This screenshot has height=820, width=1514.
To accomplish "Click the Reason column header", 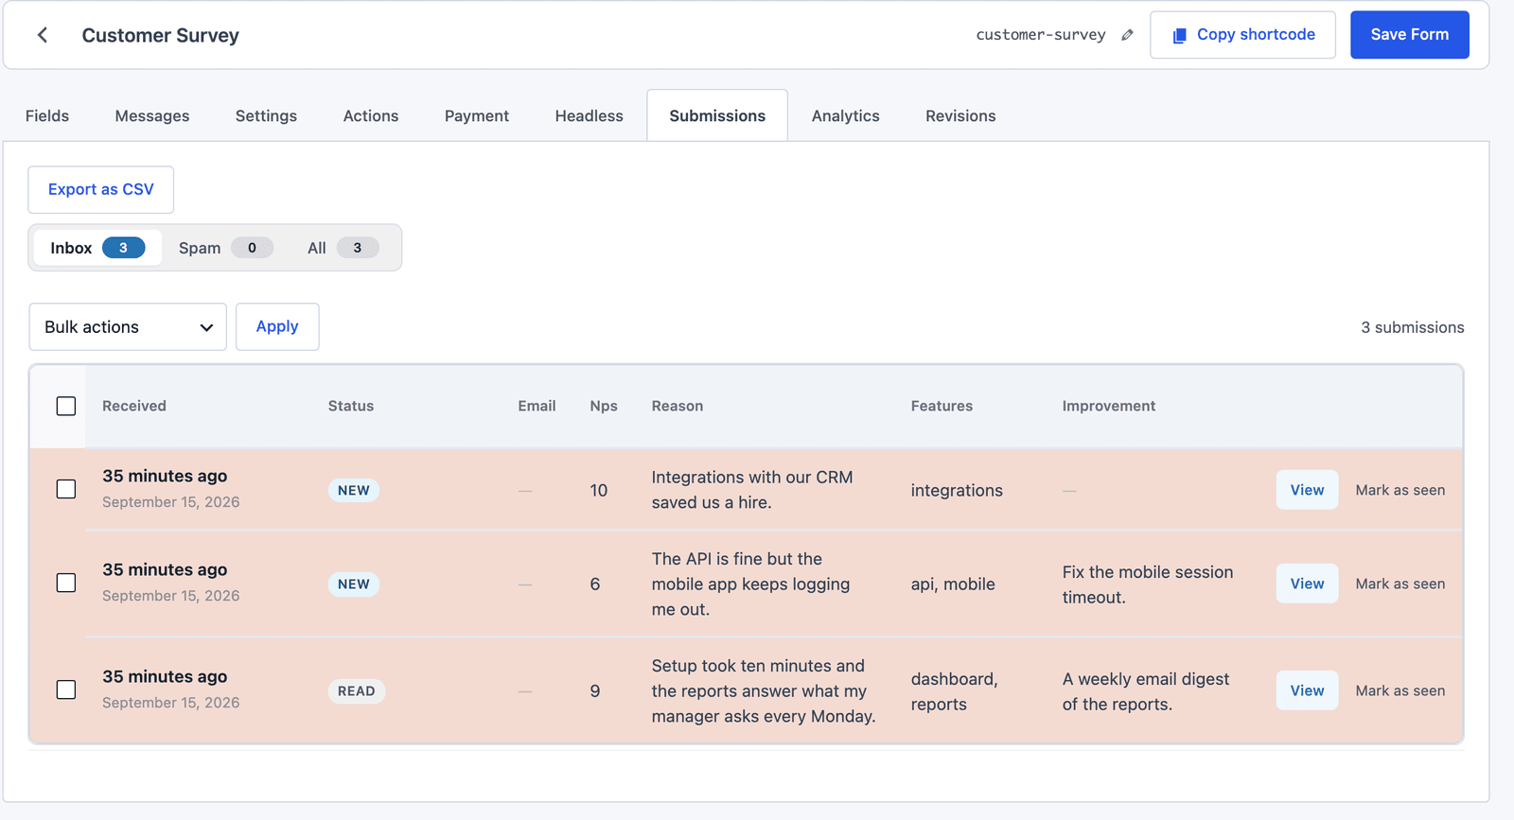I will pyautogui.click(x=678, y=406).
